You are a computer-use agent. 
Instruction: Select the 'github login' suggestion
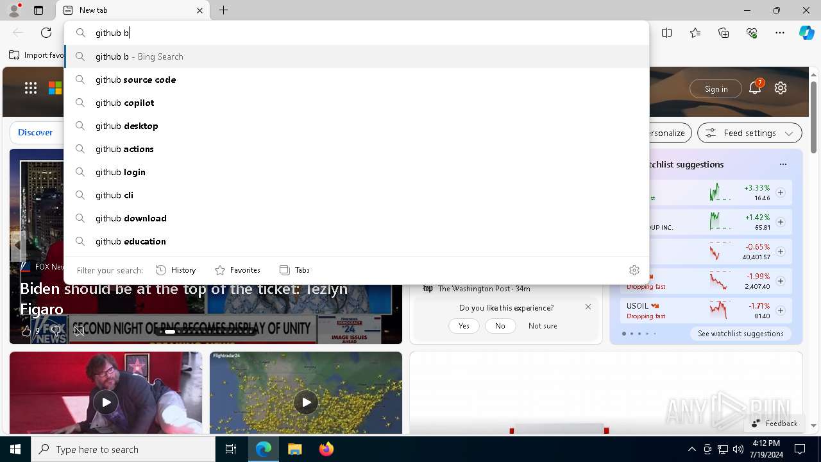357,172
